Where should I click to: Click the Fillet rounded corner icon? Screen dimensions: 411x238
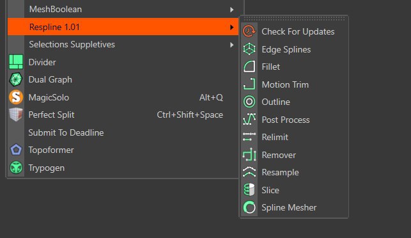coord(249,67)
